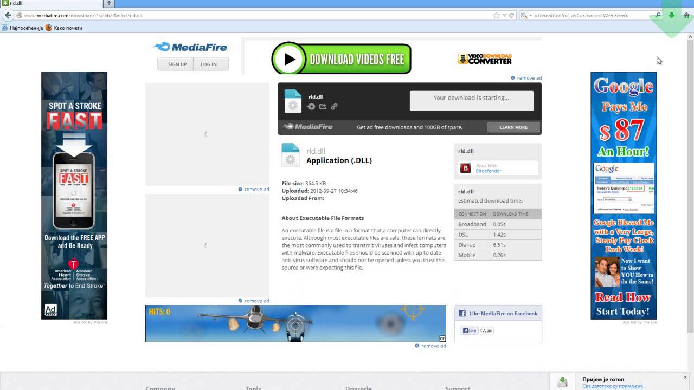Open the downloads panel green arrow icon
Viewport: 694px width, 390px height.
(x=671, y=15)
